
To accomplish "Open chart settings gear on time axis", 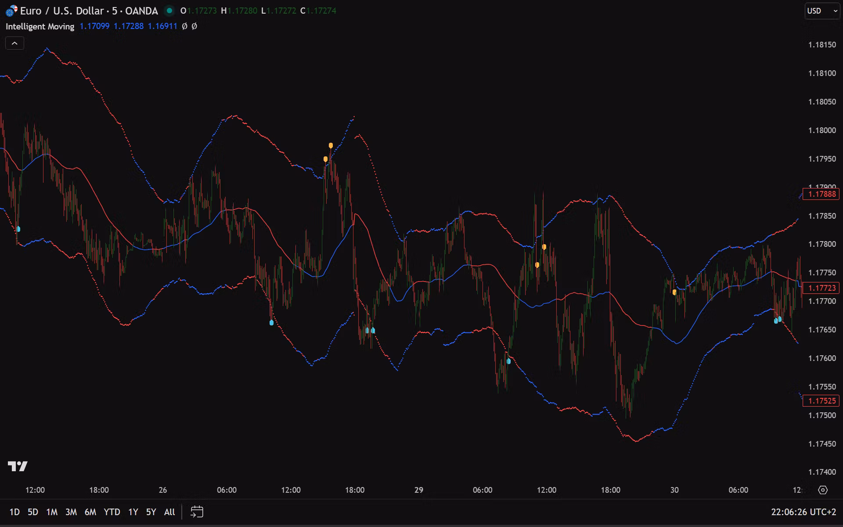I will [823, 490].
